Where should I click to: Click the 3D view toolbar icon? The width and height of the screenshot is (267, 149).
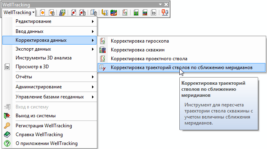[153, 12]
